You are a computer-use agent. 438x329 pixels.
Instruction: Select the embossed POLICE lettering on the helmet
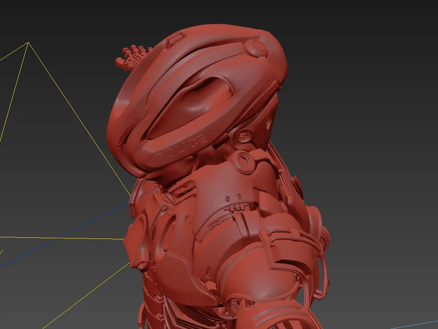point(182,146)
